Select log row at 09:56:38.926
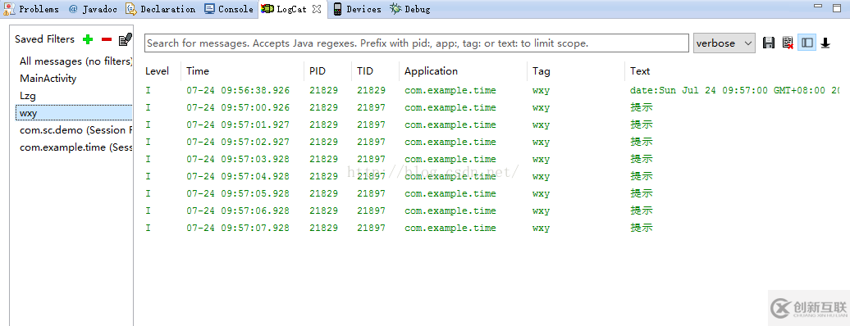The height and width of the screenshot is (326, 850). pos(492,90)
